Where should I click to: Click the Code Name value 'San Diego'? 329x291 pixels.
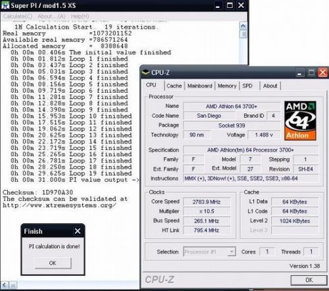pos(209,116)
